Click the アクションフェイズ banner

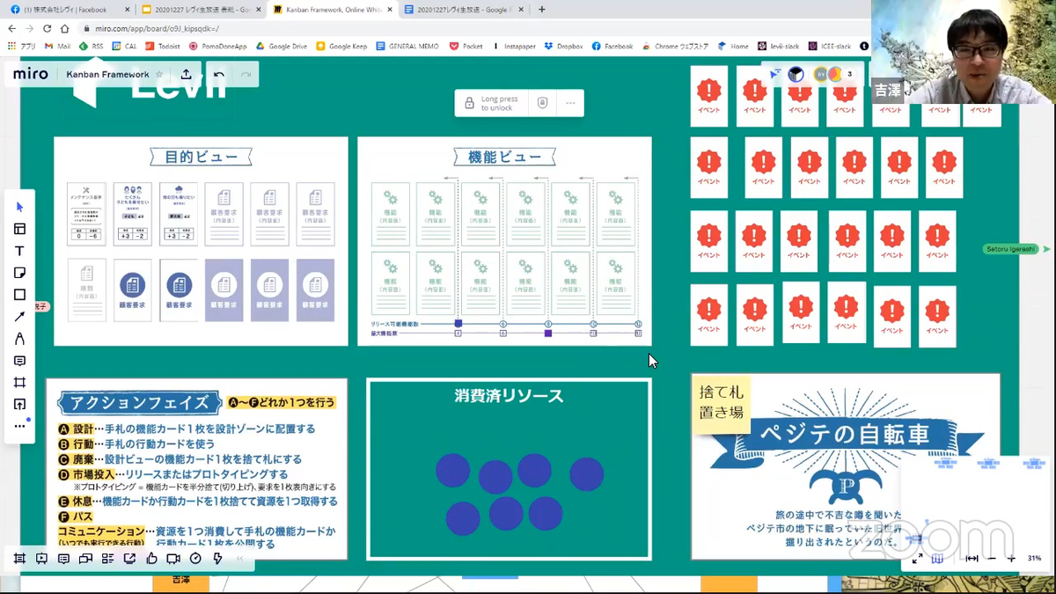click(x=139, y=403)
